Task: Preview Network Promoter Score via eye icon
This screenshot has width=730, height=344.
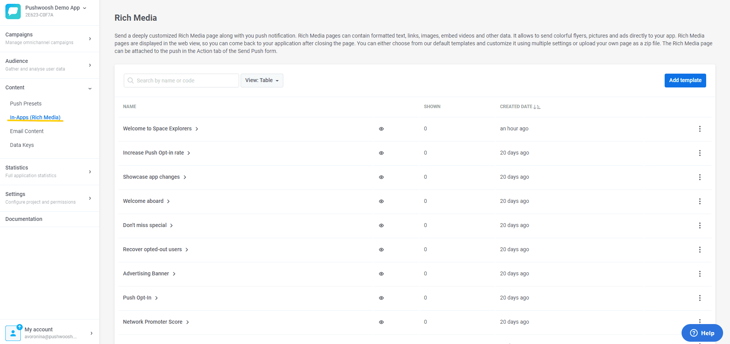Action: [x=381, y=322]
